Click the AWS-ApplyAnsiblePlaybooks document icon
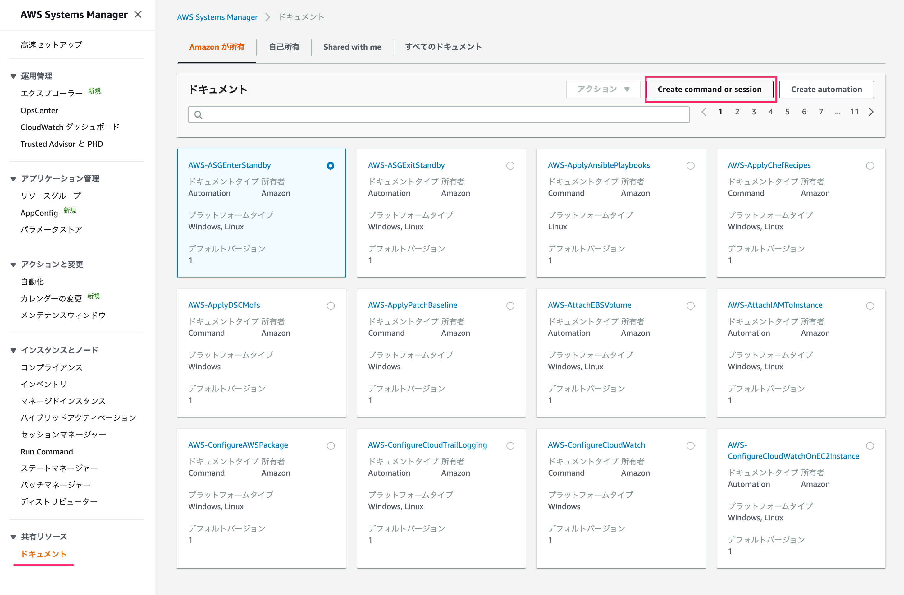This screenshot has width=904, height=595. (690, 165)
